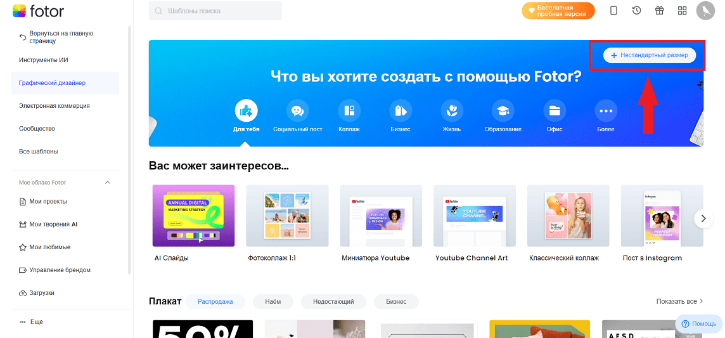The height and width of the screenshot is (338, 725).
Task: Select the Для тебя thumbs-up category icon
Action: [247, 110]
